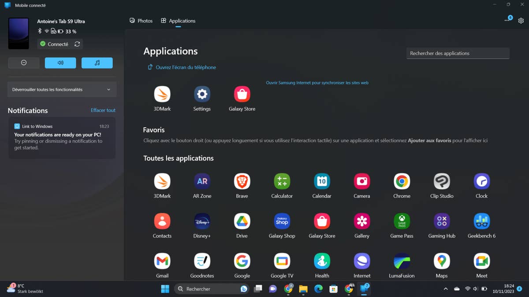Click Ouvrez l'écran du téléphone link

185,67
